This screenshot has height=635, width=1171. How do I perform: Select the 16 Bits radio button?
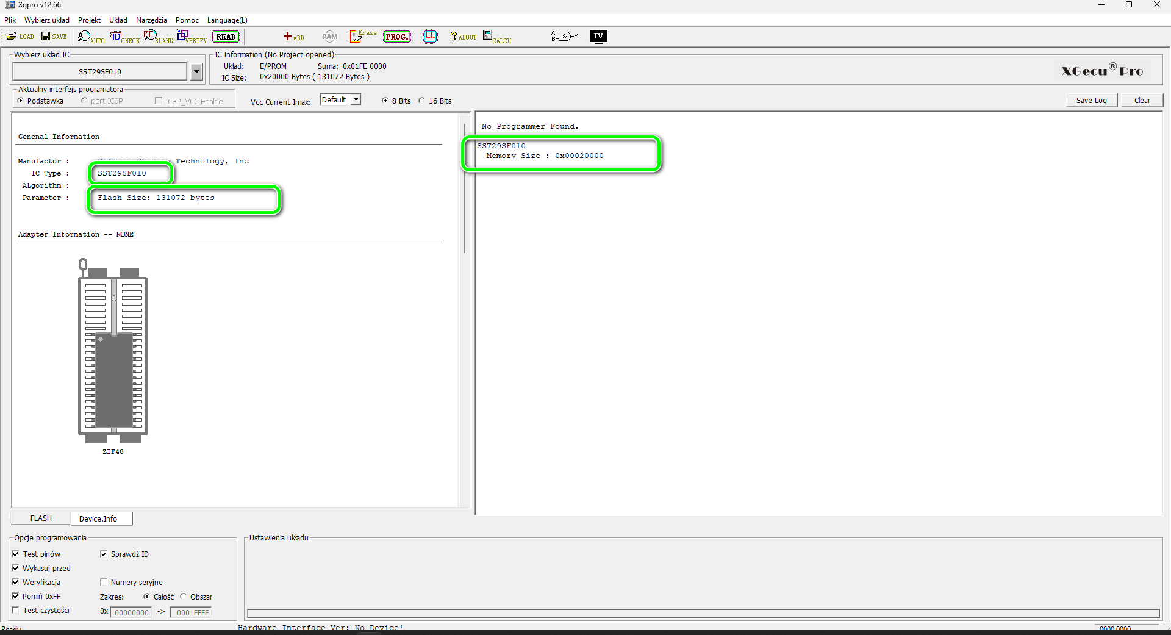tap(421, 101)
